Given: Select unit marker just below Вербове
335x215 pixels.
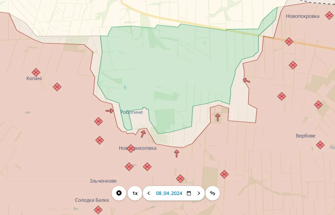Looking at the screenshot, I should (x=320, y=145).
